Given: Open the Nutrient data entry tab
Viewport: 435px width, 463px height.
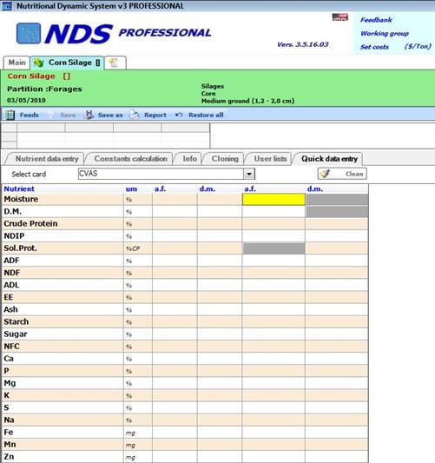Looking at the screenshot, I should coord(47,159).
